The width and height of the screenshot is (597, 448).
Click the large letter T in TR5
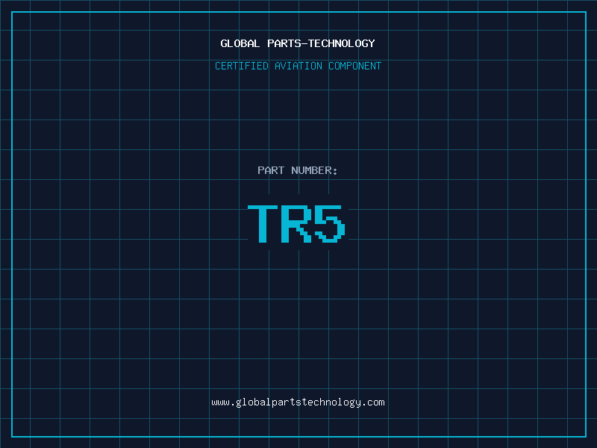(262, 224)
